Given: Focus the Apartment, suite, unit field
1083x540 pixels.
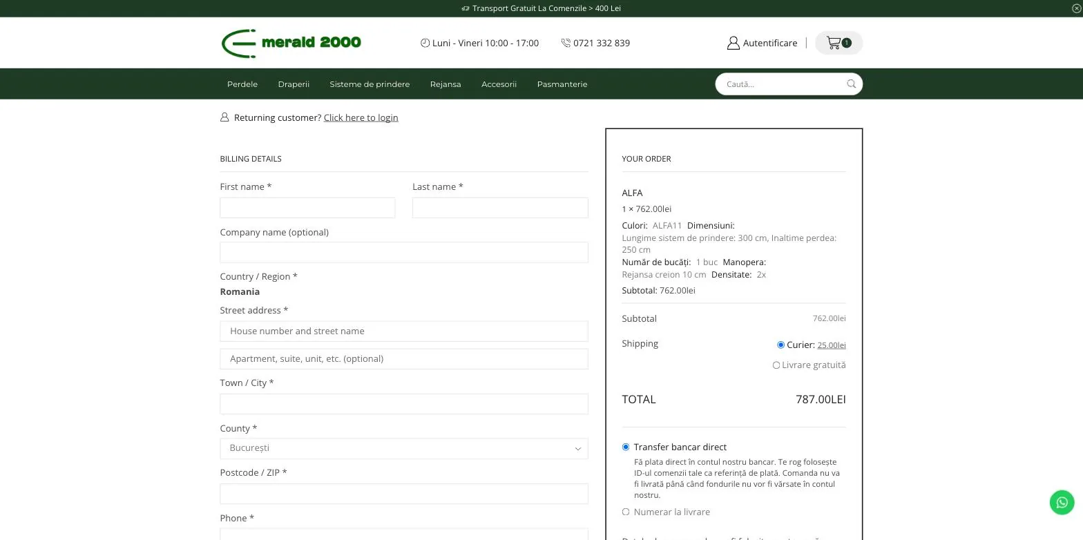Looking at the screenshot, I should pyautogui.click(x=404, y=359).
